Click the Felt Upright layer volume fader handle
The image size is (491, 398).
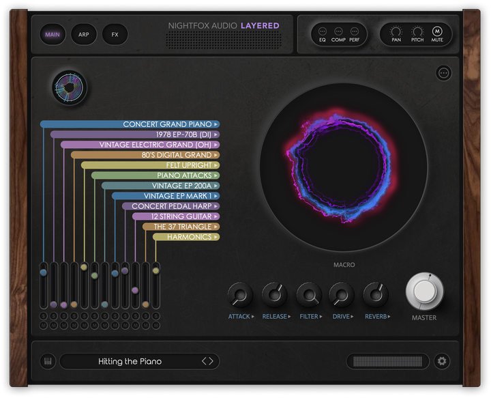click(x=84, y=267)
